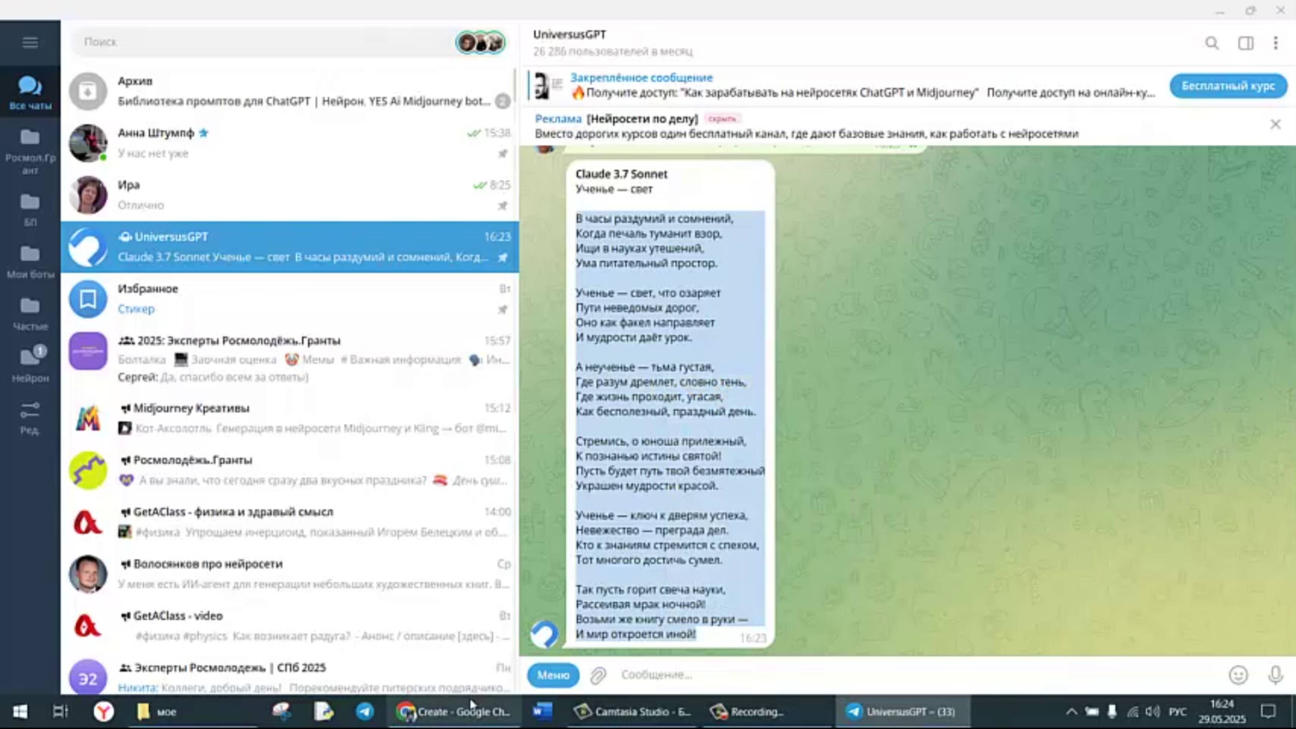Hide the ad via скрыть label

[x=722, y=119]
